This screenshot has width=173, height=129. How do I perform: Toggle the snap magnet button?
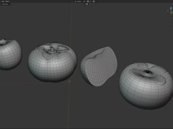(x=88, y=1)
